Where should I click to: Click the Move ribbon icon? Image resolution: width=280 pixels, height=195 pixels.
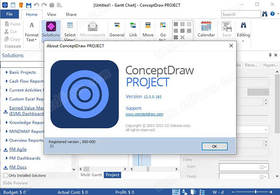148,25
